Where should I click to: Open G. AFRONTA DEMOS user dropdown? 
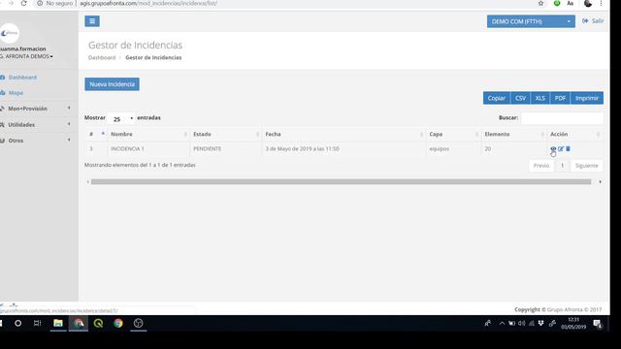(x=26, y=56)
